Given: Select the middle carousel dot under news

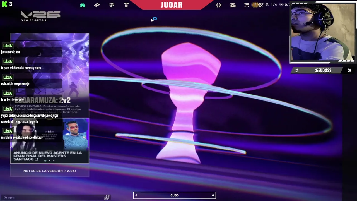Looking at the screenshot, I should (x=50, y=161).
